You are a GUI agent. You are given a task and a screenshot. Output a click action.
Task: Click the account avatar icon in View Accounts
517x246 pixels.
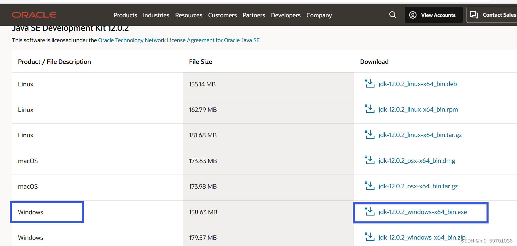pos(413,15)
